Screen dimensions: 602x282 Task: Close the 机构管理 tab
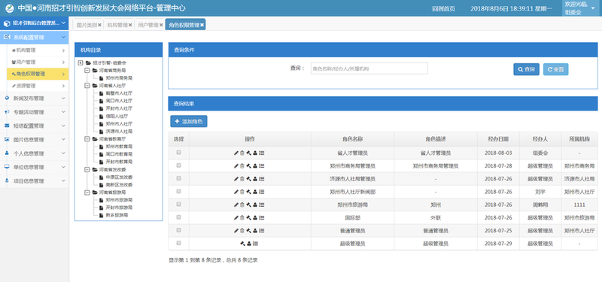130,25
